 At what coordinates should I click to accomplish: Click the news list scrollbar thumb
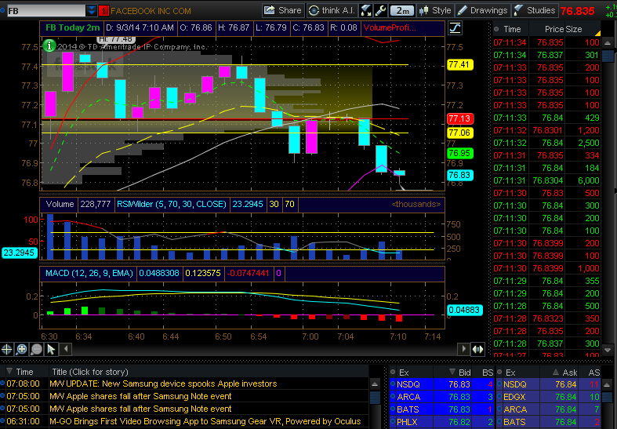click(x=375, y=397)
